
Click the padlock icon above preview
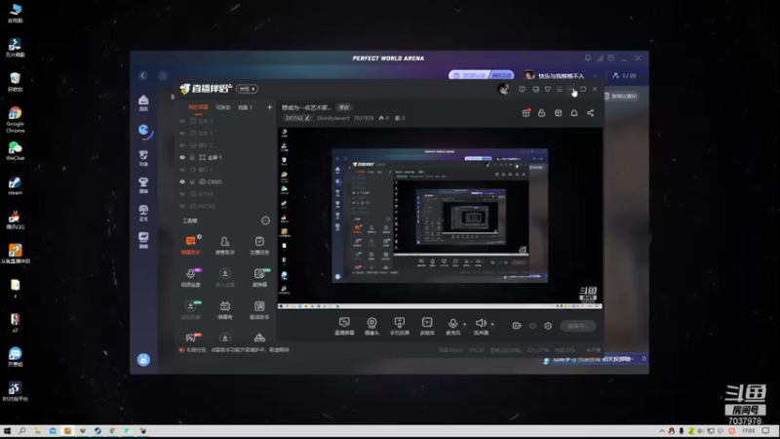(542, 113)
